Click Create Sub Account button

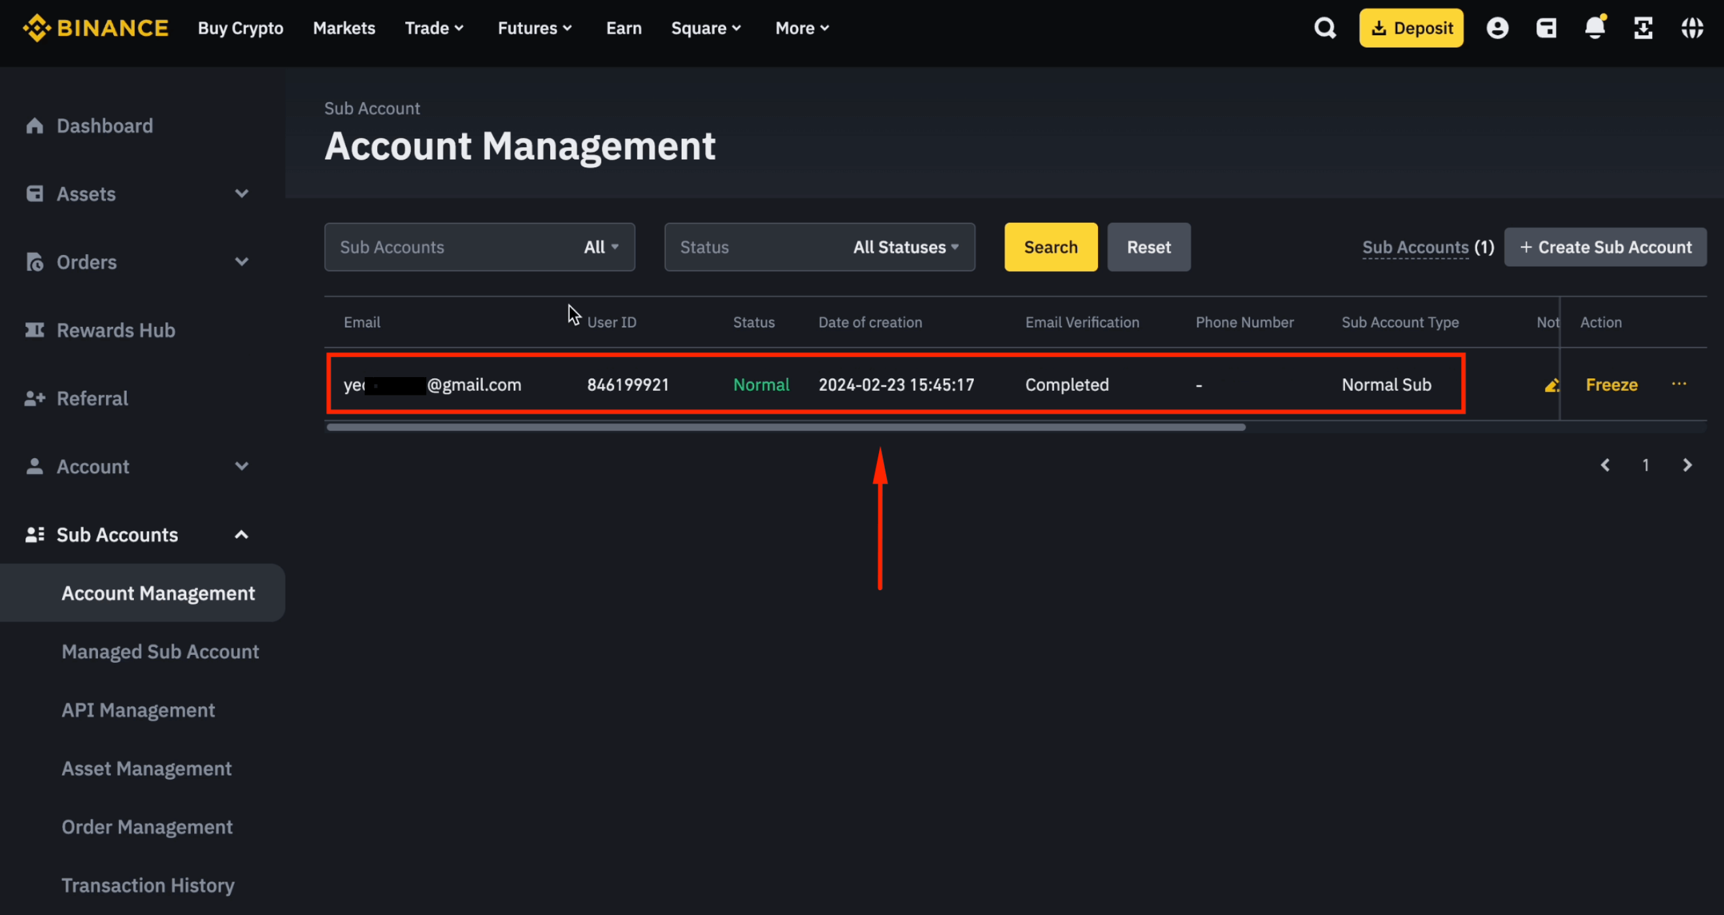pyautogui.click(x=1605, y=247)
